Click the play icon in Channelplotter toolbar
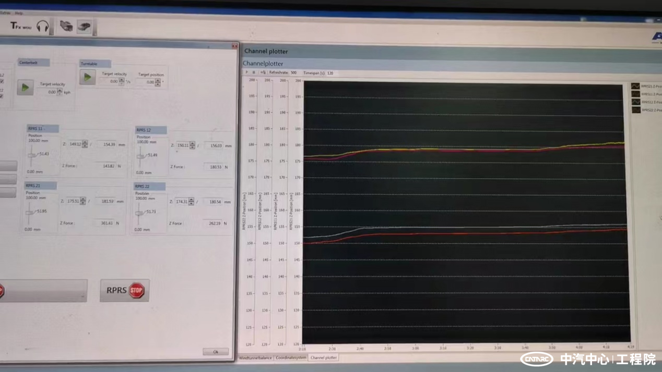This screenshot has width=662, height=372. [x=247, y=73]
